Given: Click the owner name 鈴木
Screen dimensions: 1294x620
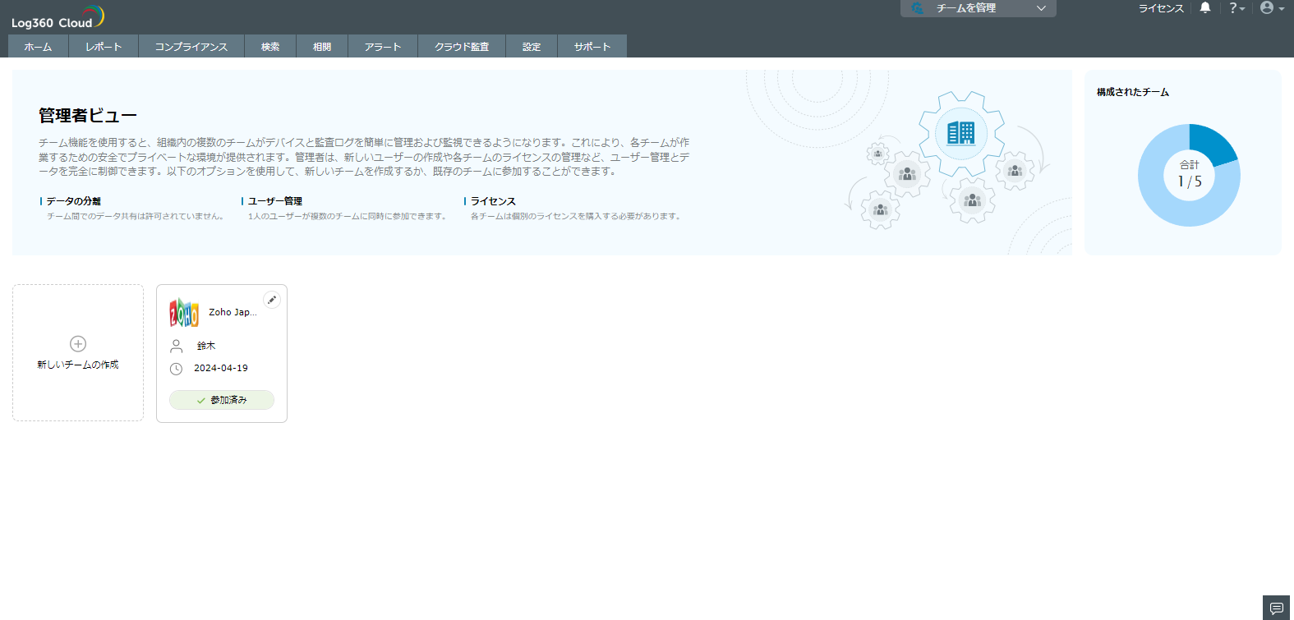Looking at the screenshot, I should [x=206, y=346].
